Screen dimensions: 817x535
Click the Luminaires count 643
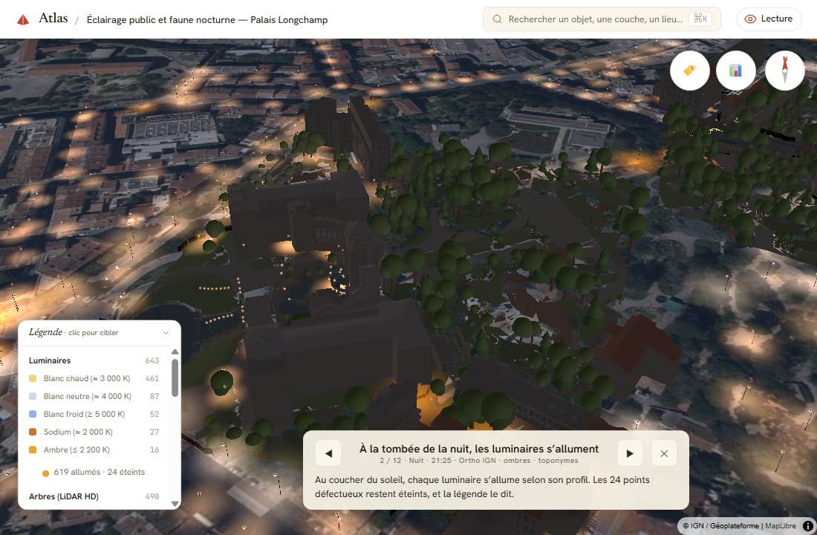152,360
